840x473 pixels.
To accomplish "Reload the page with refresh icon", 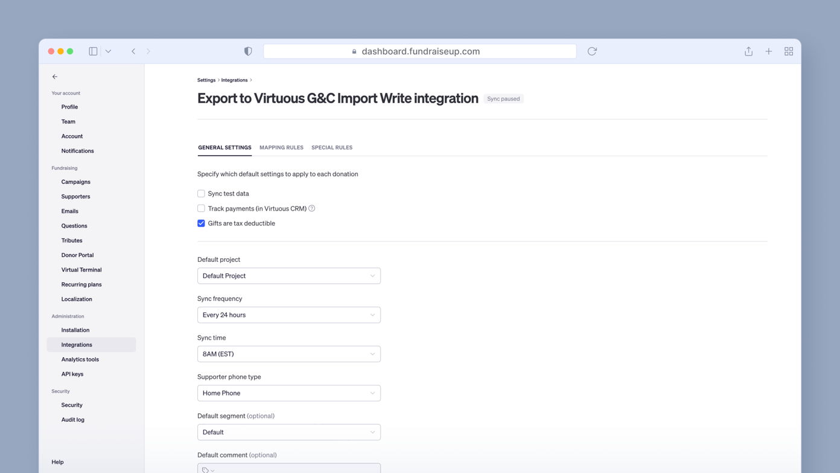I will [592, 51].
